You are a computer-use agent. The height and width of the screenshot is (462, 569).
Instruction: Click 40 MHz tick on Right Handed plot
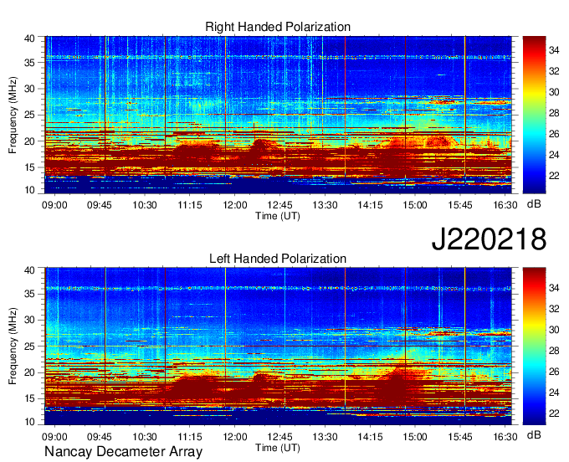[x=30, y=38]
